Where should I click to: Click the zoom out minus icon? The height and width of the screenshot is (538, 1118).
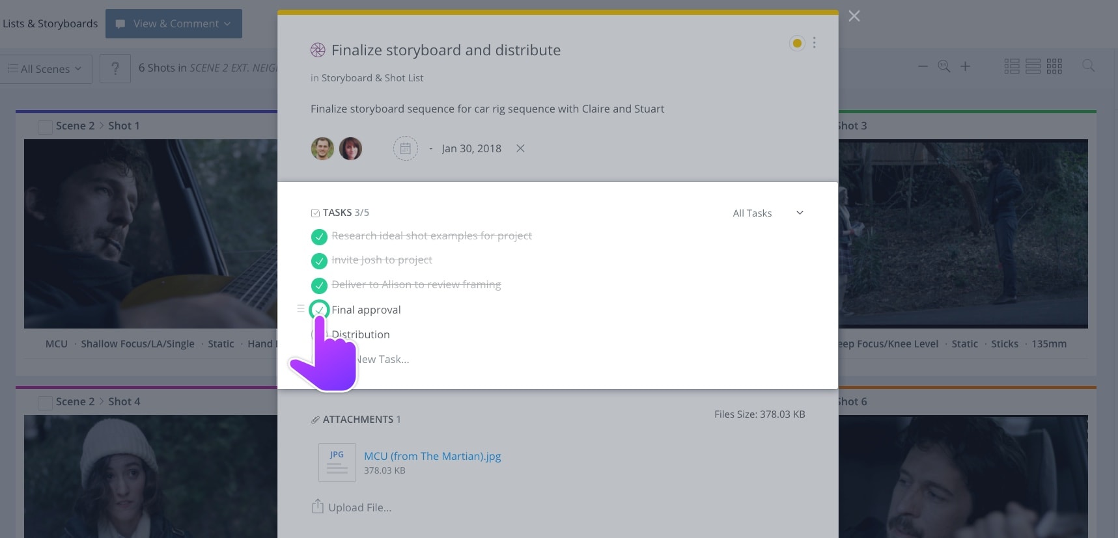[x=923, y=66]
